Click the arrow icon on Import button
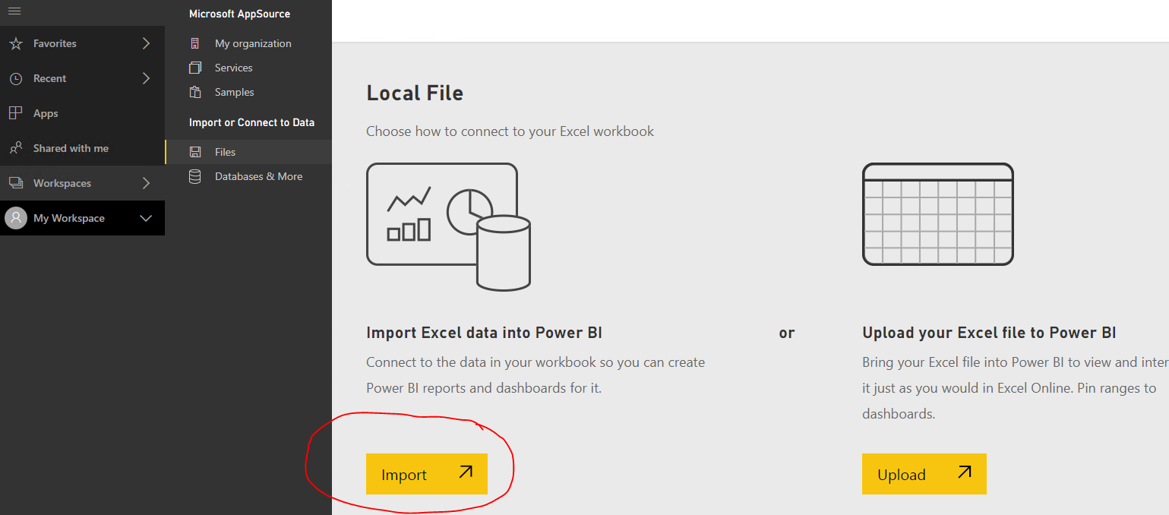1169x515 pixels. pos(466,472)
